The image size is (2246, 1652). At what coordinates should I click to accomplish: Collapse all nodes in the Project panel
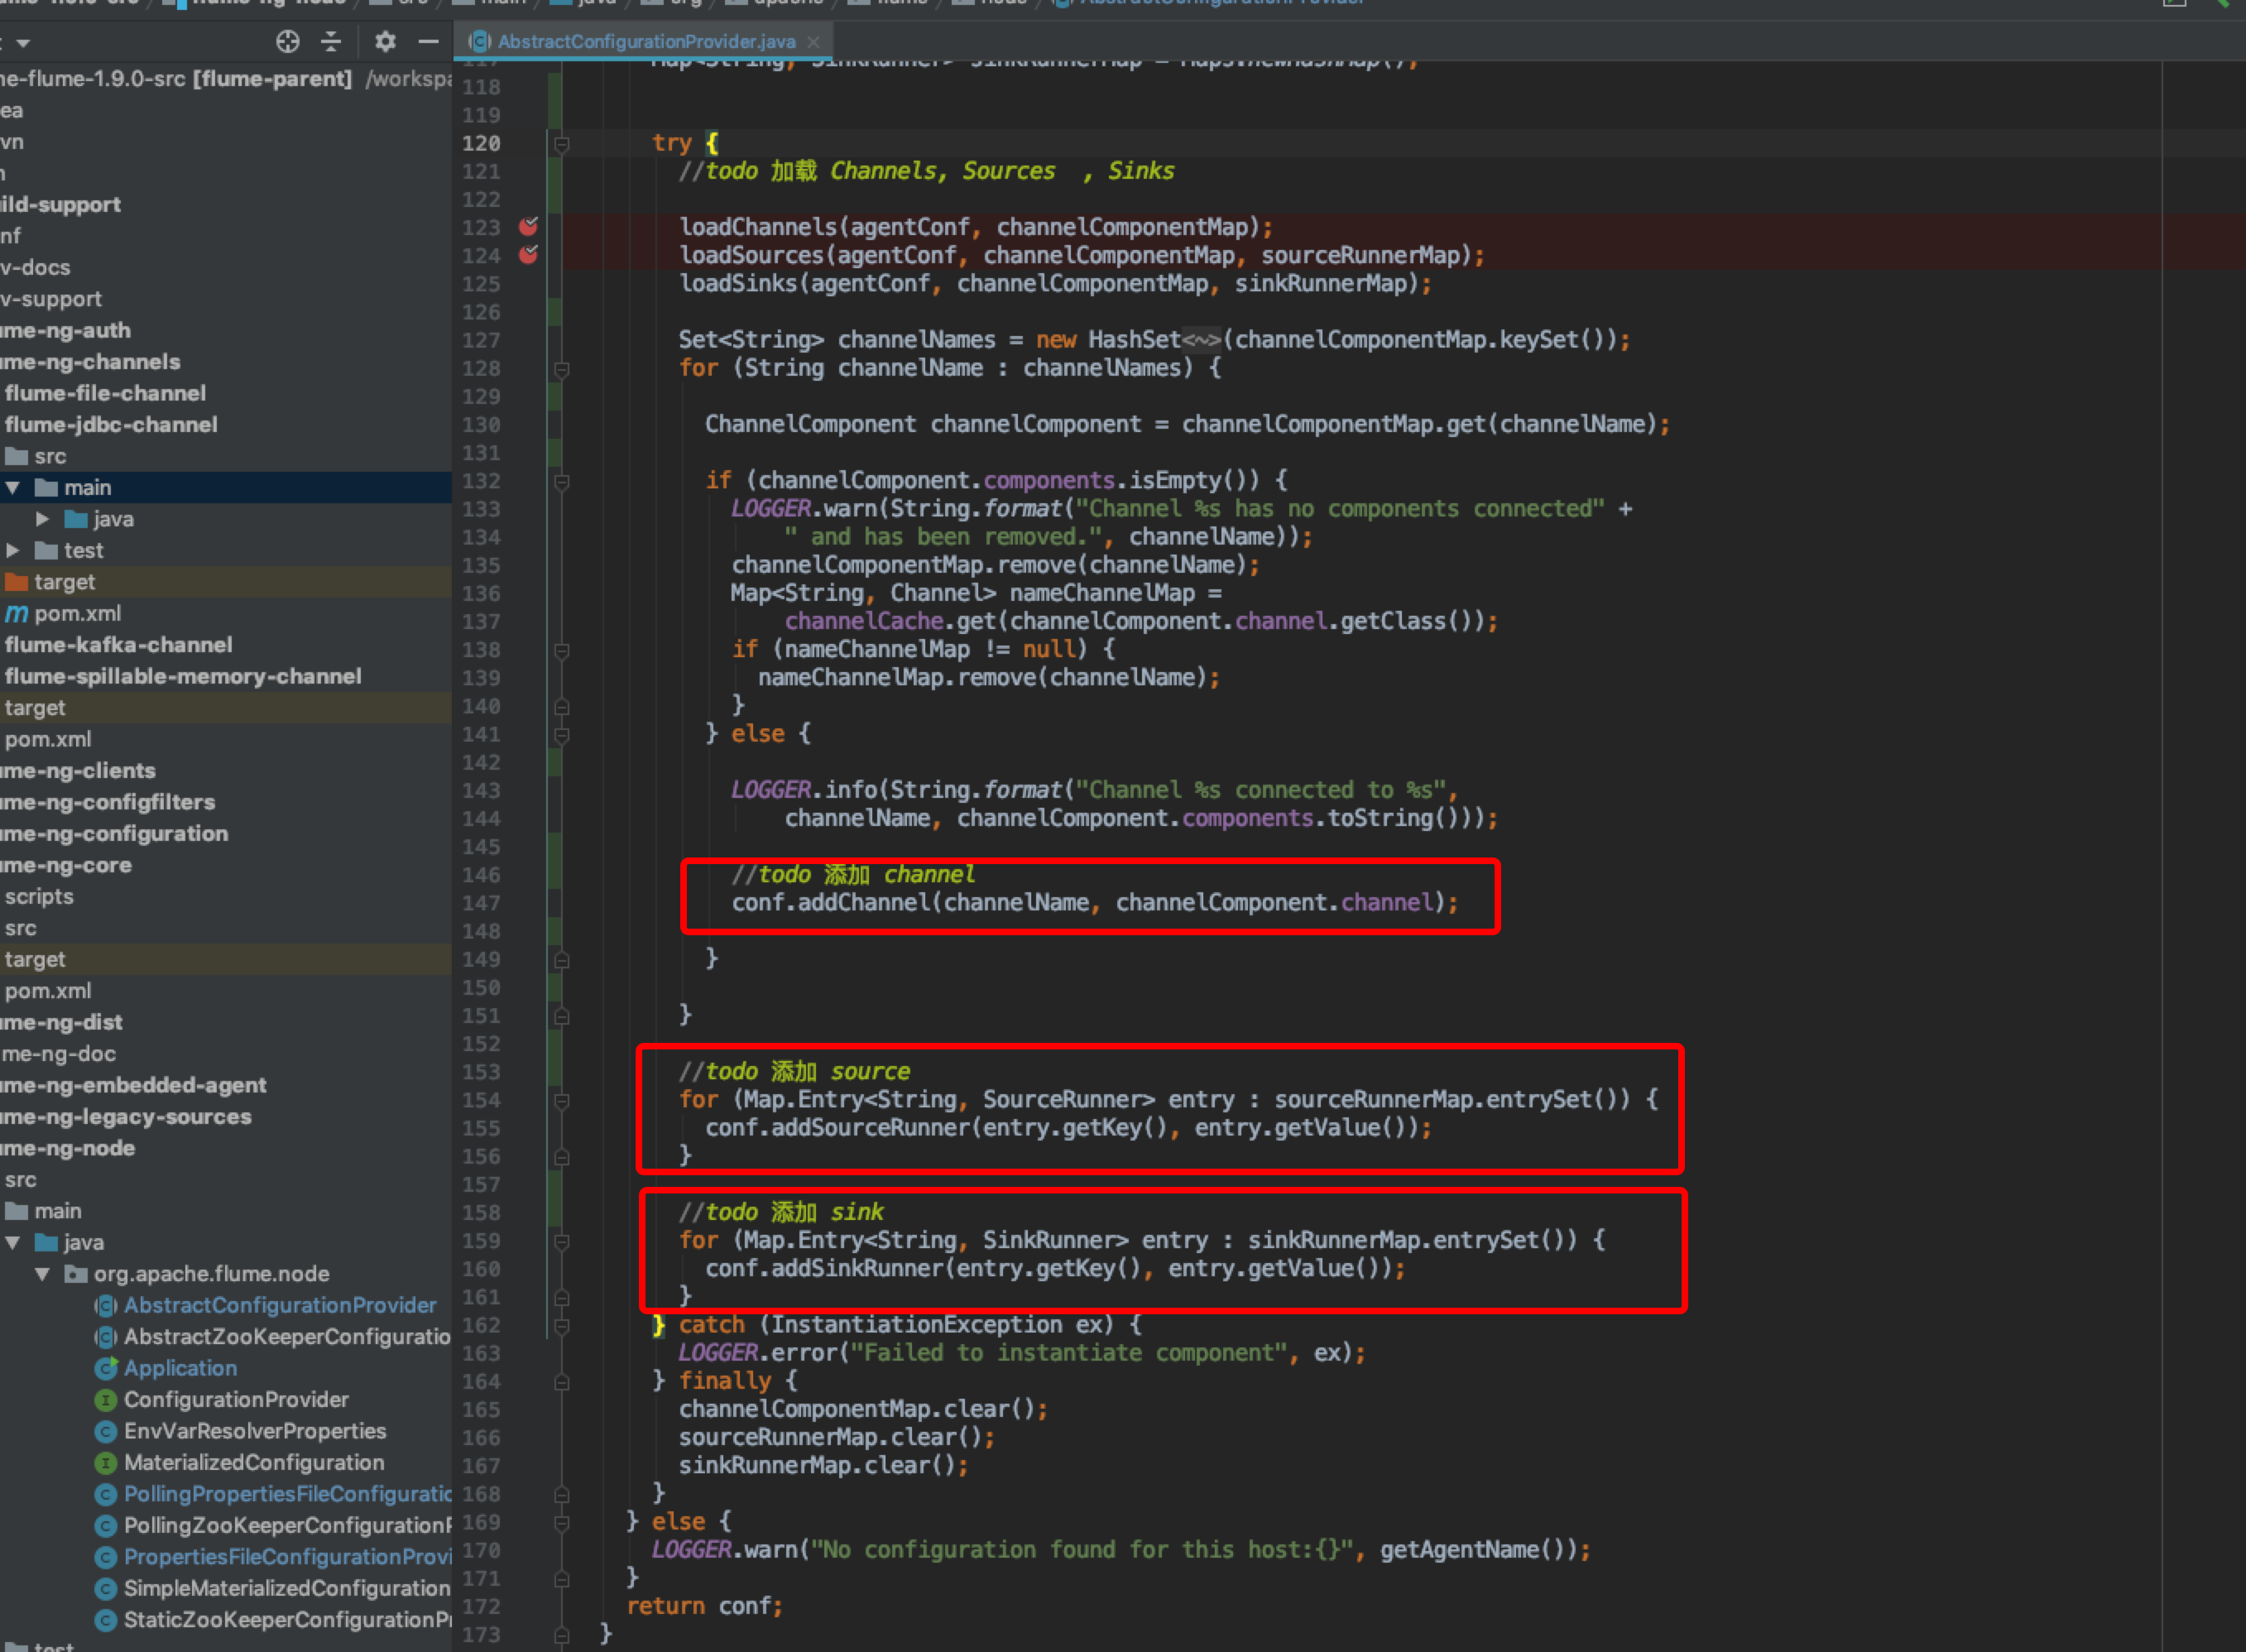click(x=331, y=42)
